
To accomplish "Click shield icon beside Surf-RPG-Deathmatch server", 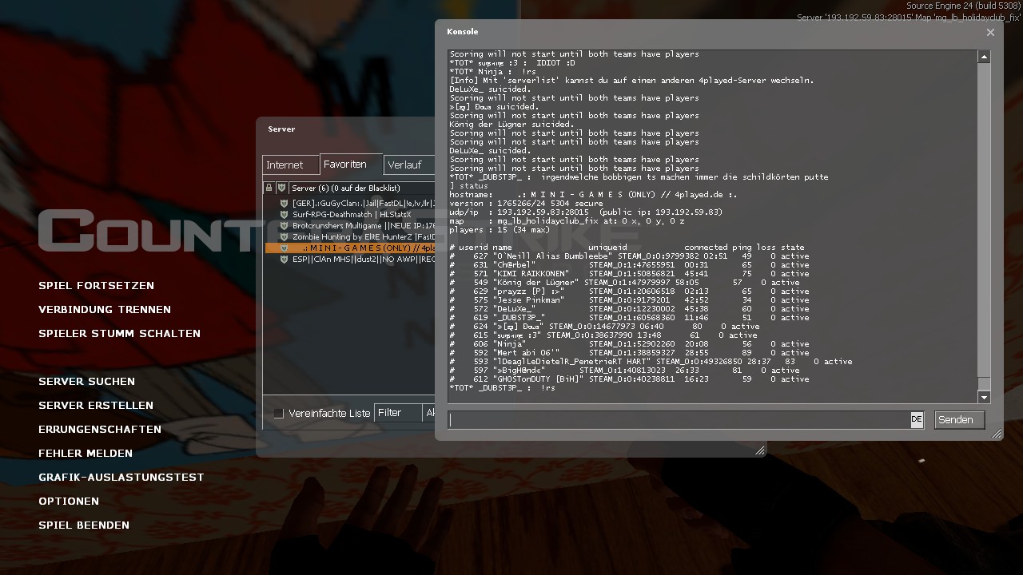I will click(x=284, y=215).
